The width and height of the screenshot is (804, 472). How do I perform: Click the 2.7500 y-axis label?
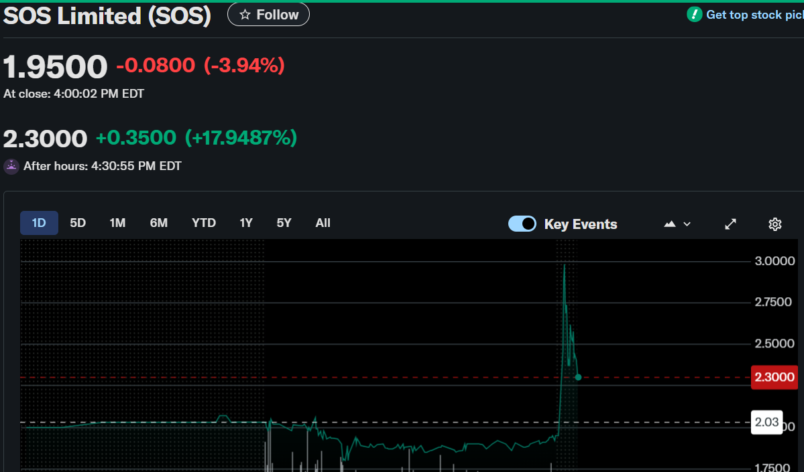(x=773, y=302)
